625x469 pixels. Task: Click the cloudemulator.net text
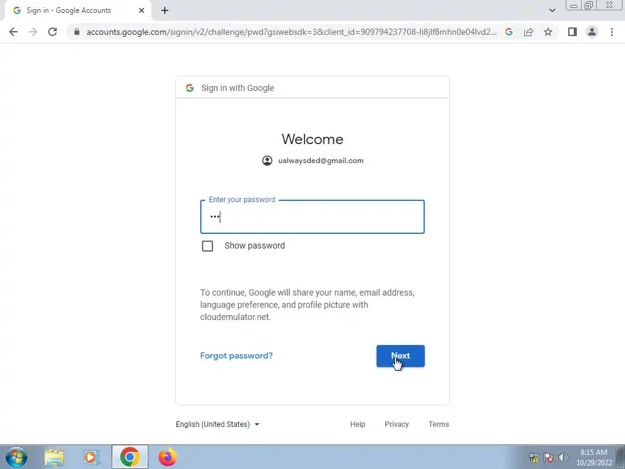[x=235, y=317]
